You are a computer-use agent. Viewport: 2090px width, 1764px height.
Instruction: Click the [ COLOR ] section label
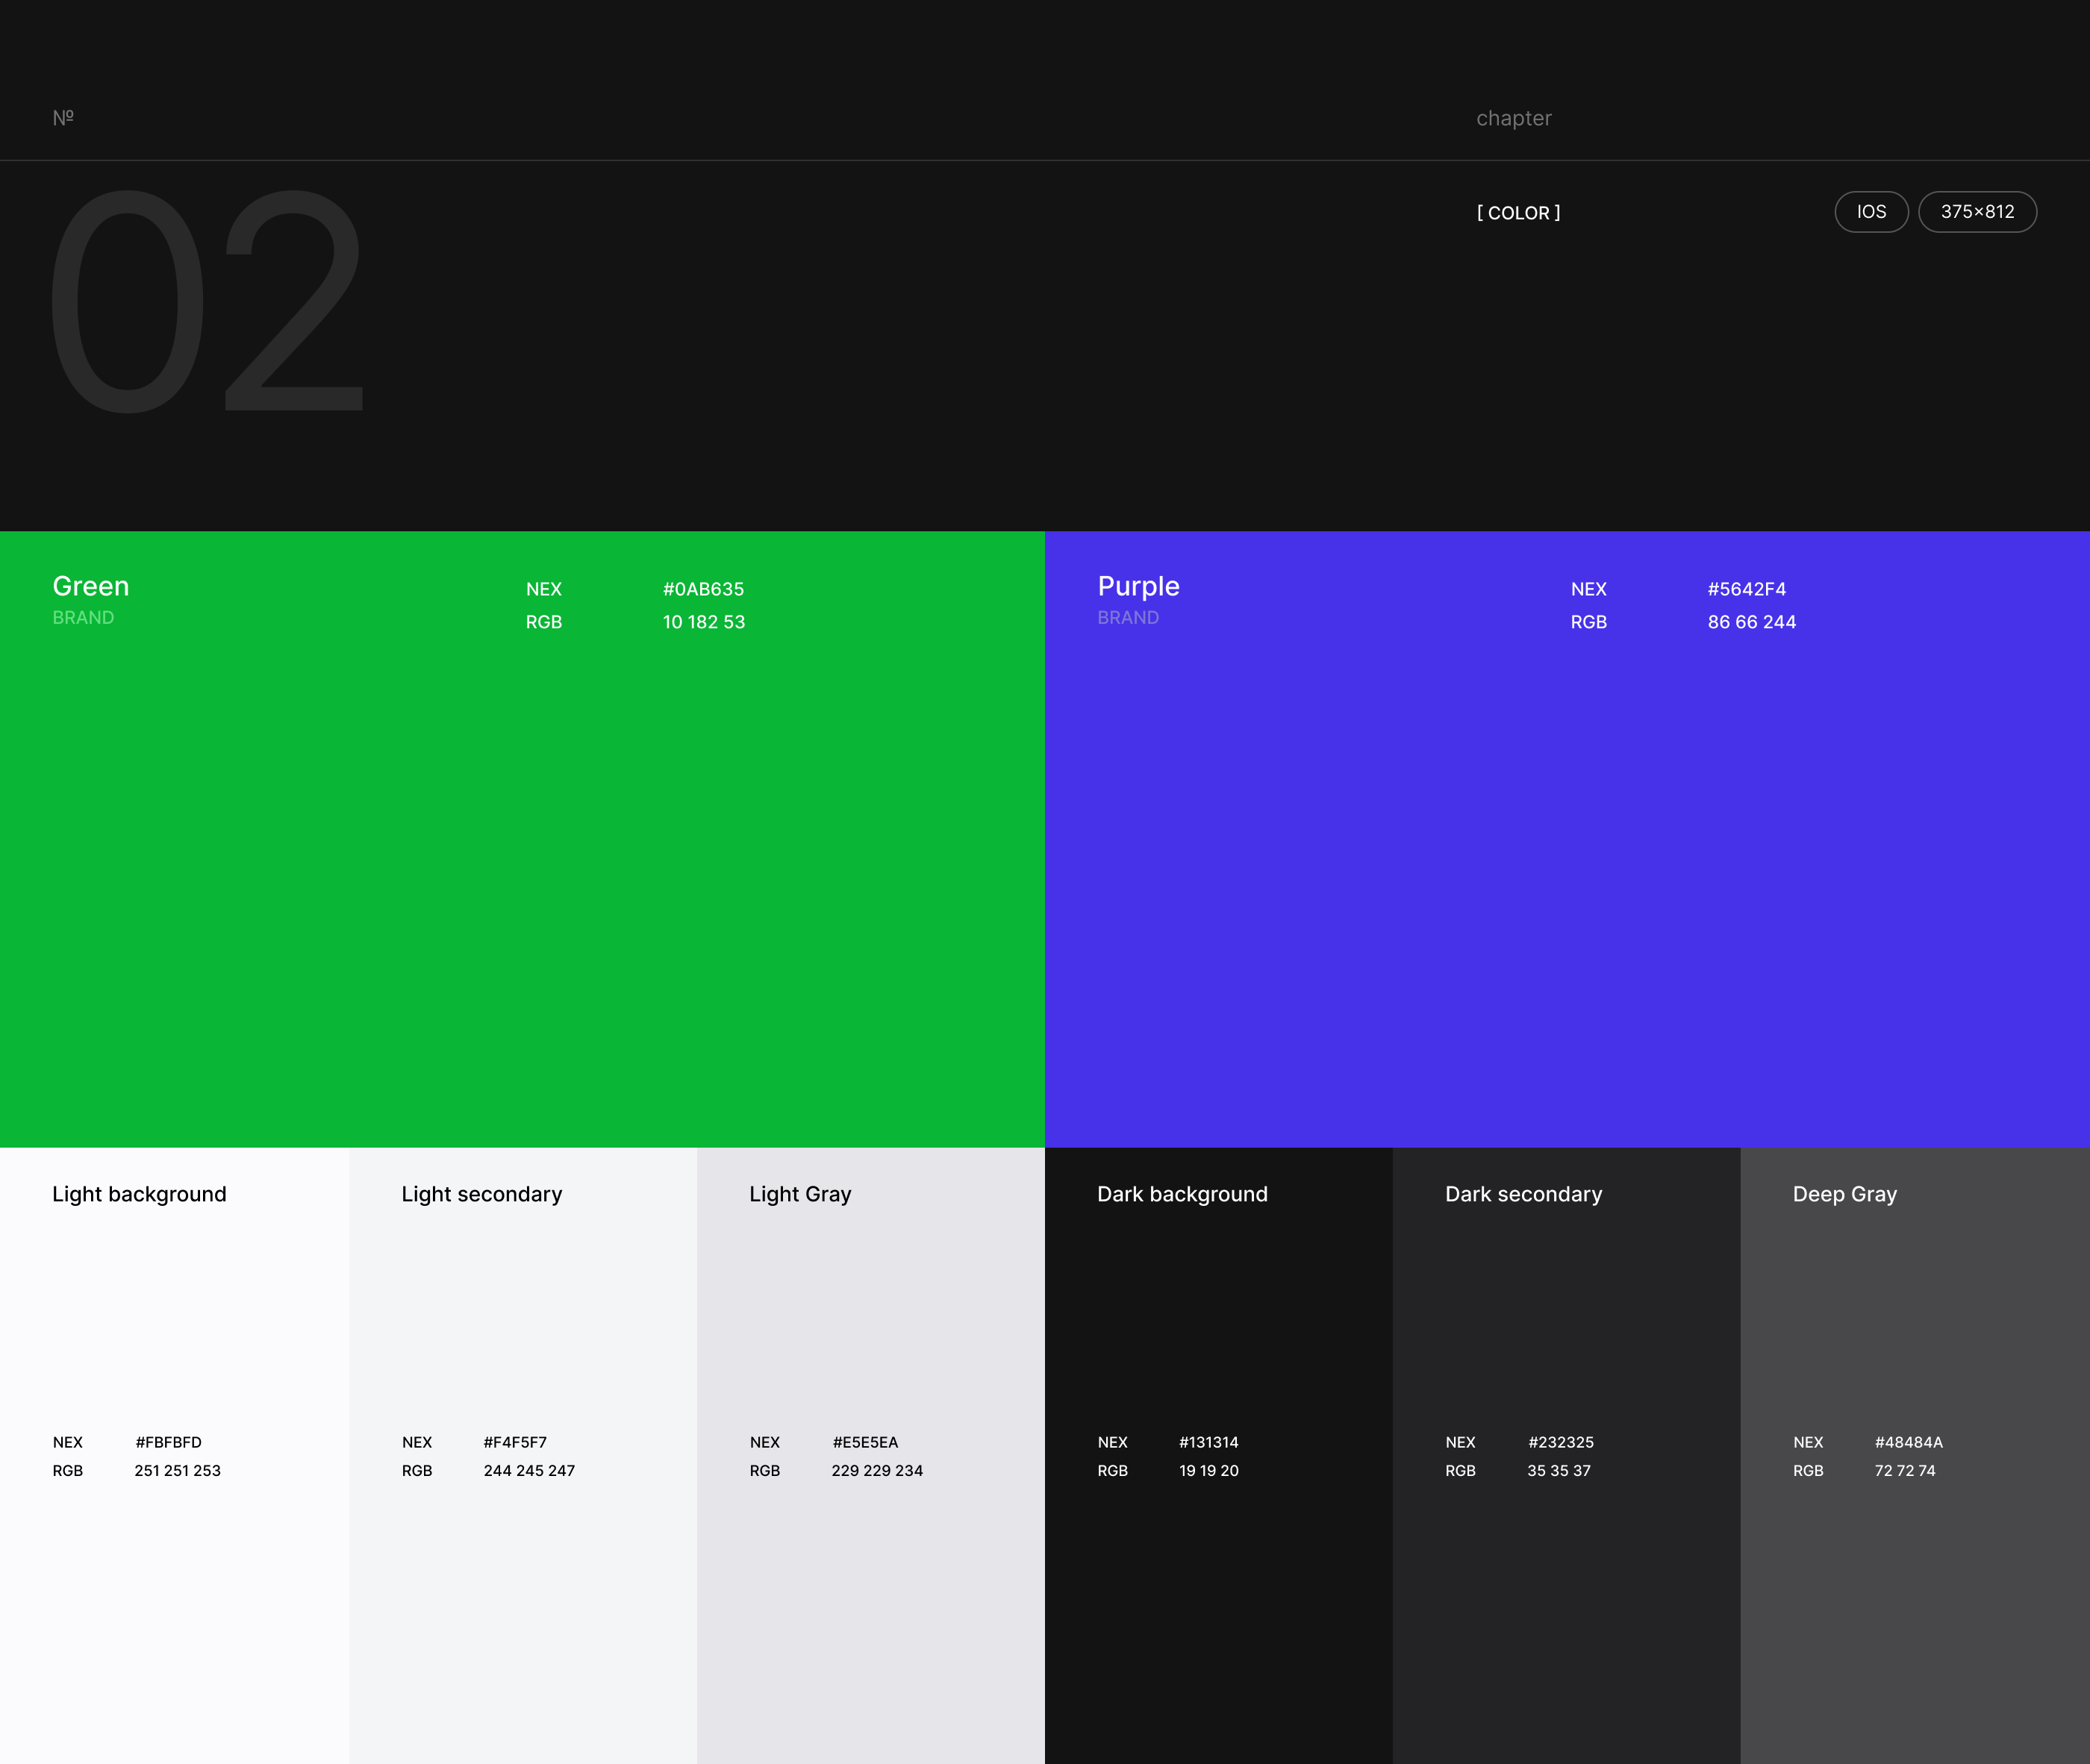1517,213
